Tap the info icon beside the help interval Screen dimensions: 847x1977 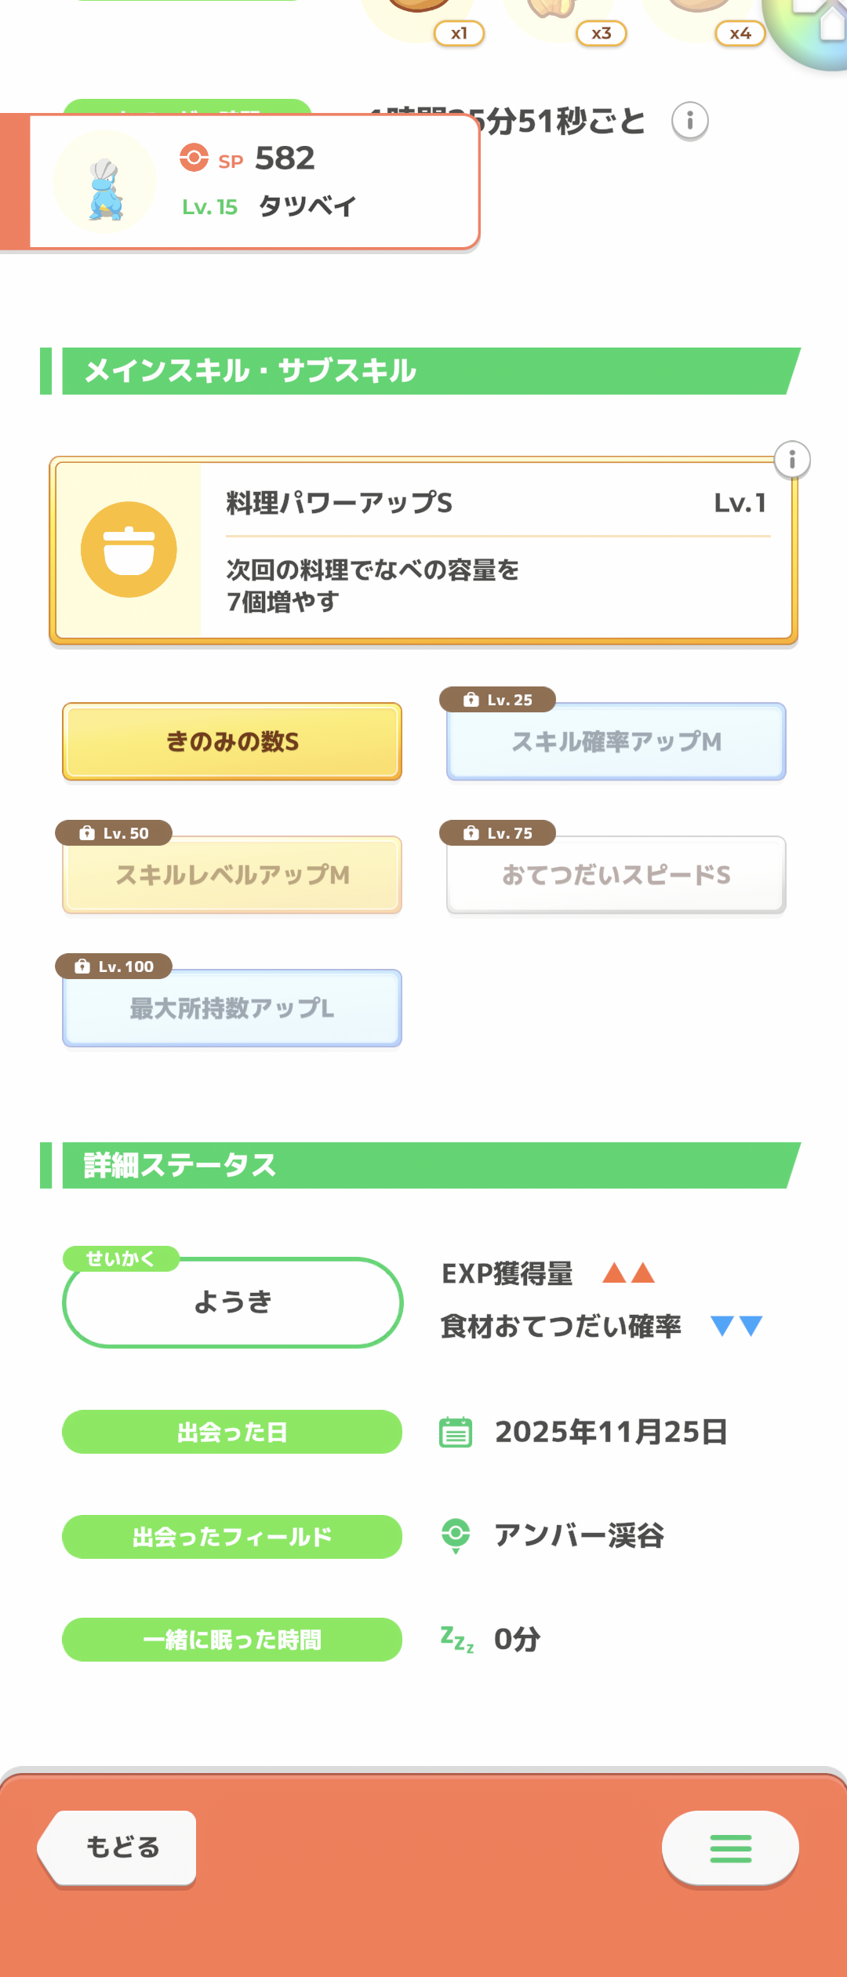click(x=690, y=121)
